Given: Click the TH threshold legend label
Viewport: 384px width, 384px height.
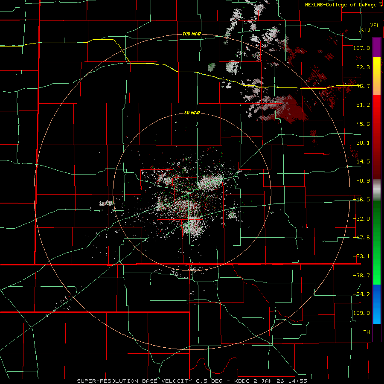Looking at the screenshot, I should (x=367, y=332).
